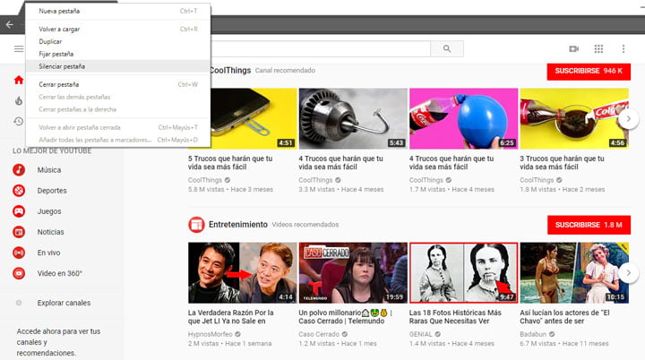Play the historic photos thumbnail 9:47

point(464,273)
